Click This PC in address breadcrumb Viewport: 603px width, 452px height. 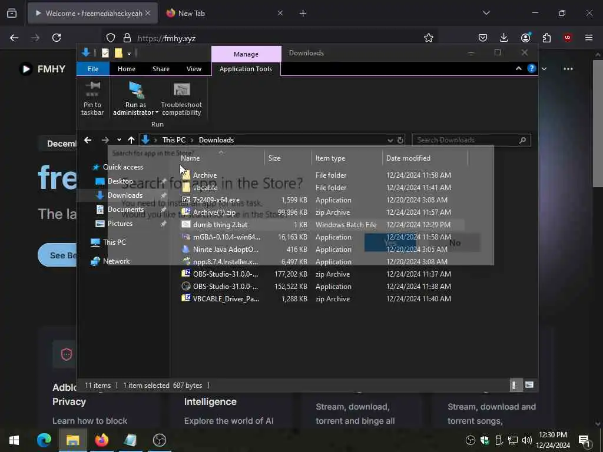pos(174,140)
